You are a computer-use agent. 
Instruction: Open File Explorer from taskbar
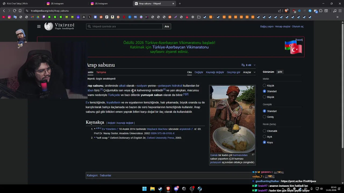(x=152, y=189)
